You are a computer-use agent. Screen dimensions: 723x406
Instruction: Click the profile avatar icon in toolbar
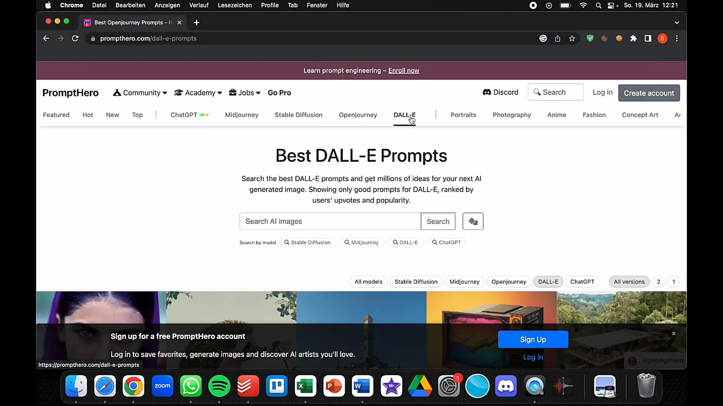(662, 38)
